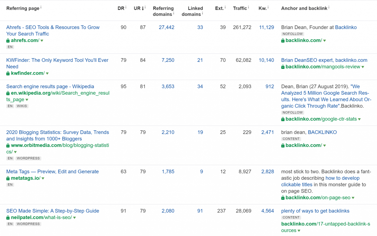Image resolution: width=377 pixels, height=236 pixels.
Task: Expand the dropdown arrow after metatags.io/
Action: pos(43,178)
